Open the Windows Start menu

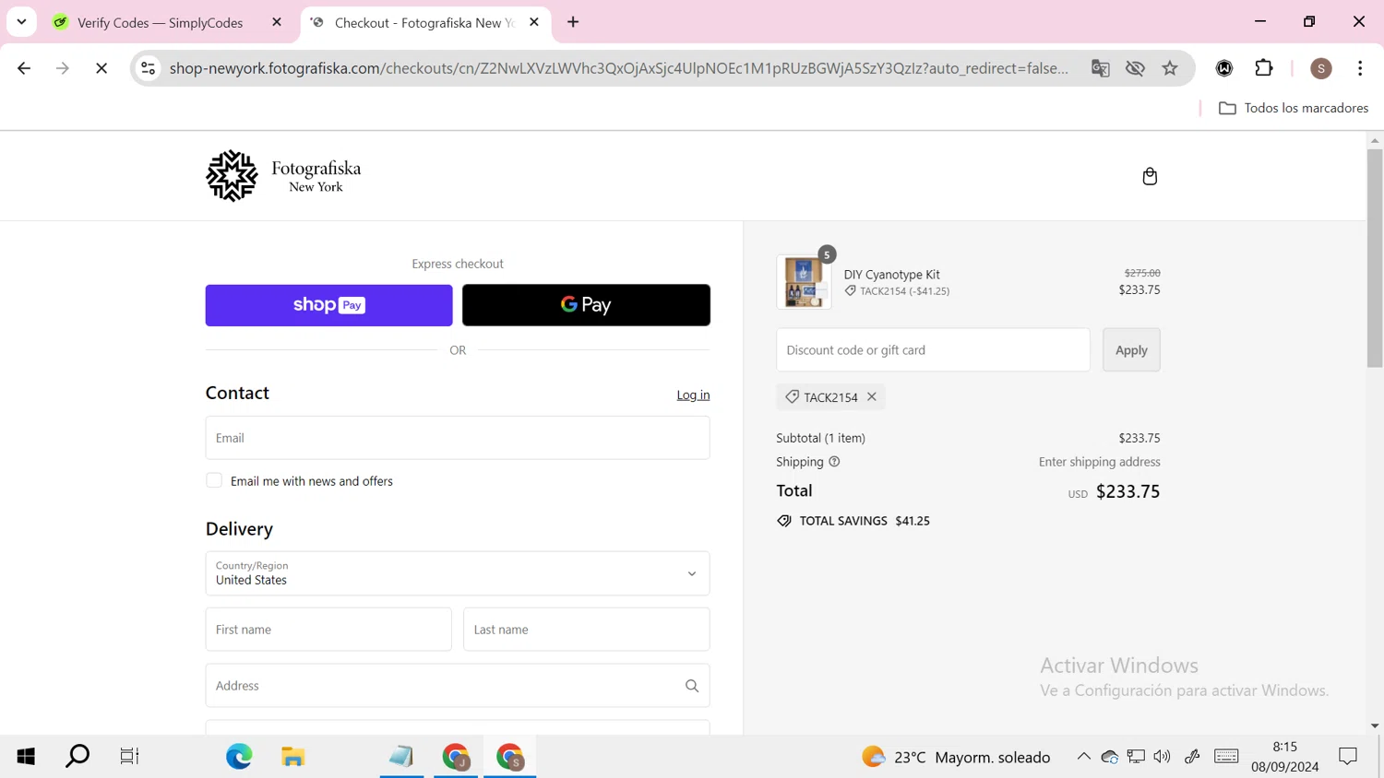coord(26,757)
